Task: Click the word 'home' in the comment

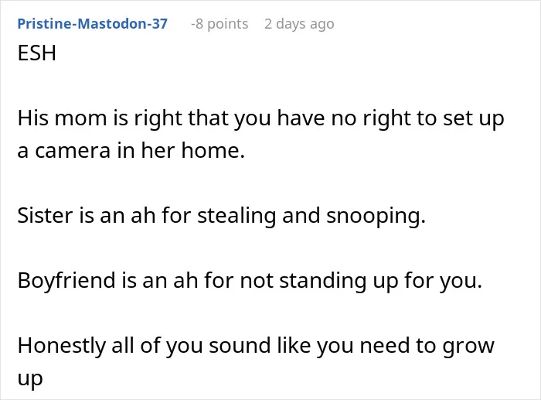Action: (210, 151)
